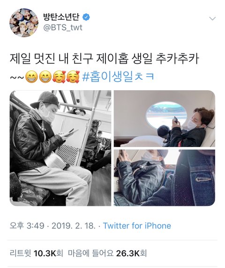Viewport: 225px width, 268px height.
Task: Open the tweet timestamp 오후 3:49
Action: (x=27, y=226)
